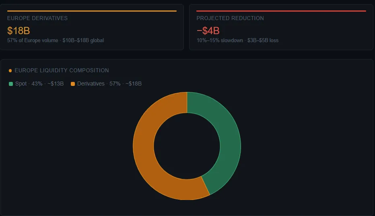Click the Europe Derivatives card heading
This screenshot has width=375, height=216.
click(x=37, y=18)
